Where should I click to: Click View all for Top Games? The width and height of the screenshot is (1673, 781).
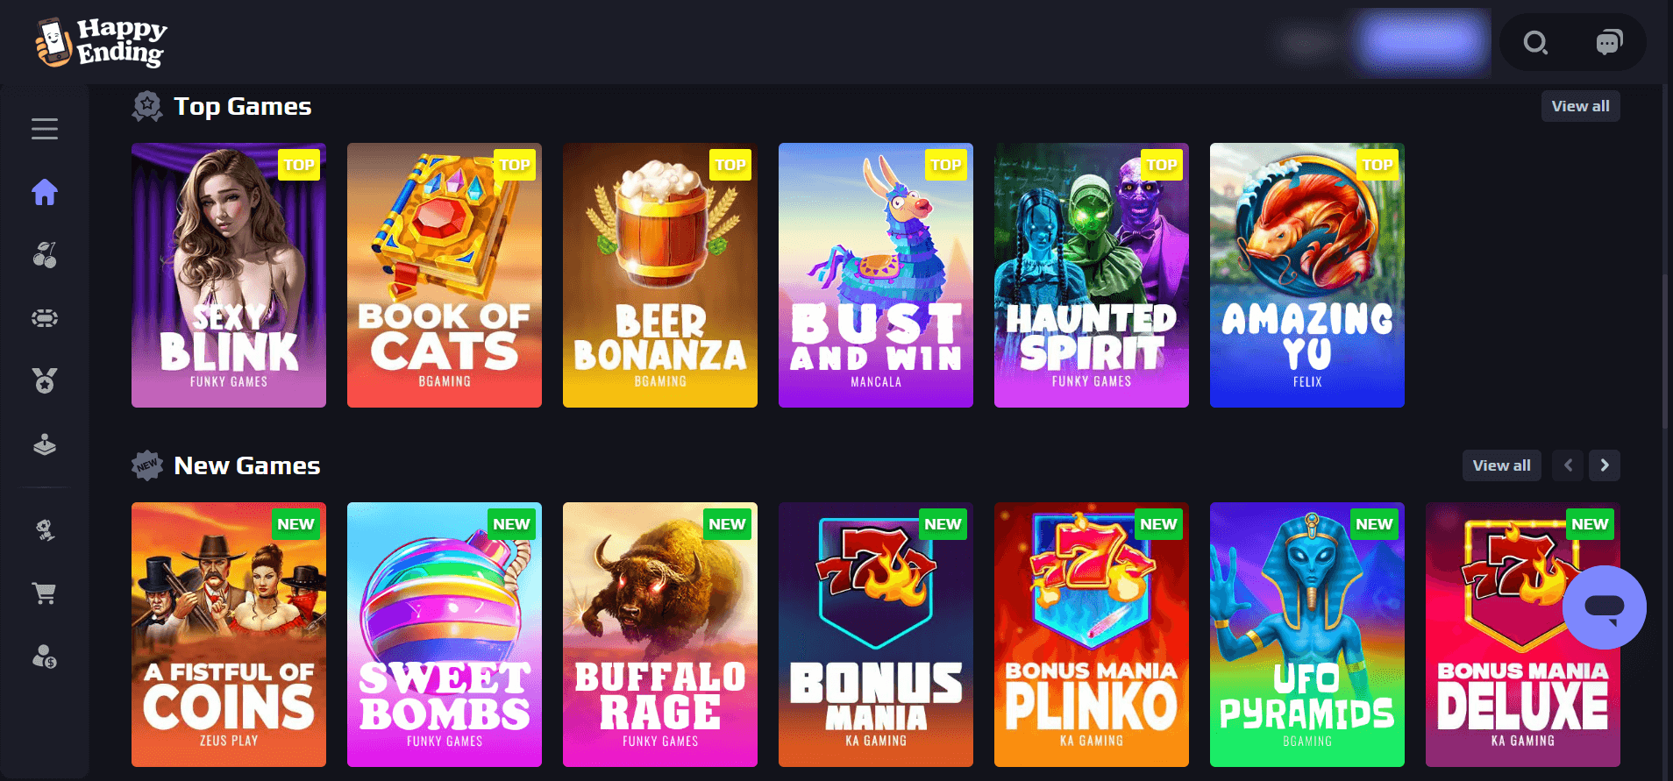pyautogui.click(x=1581, y=106)
